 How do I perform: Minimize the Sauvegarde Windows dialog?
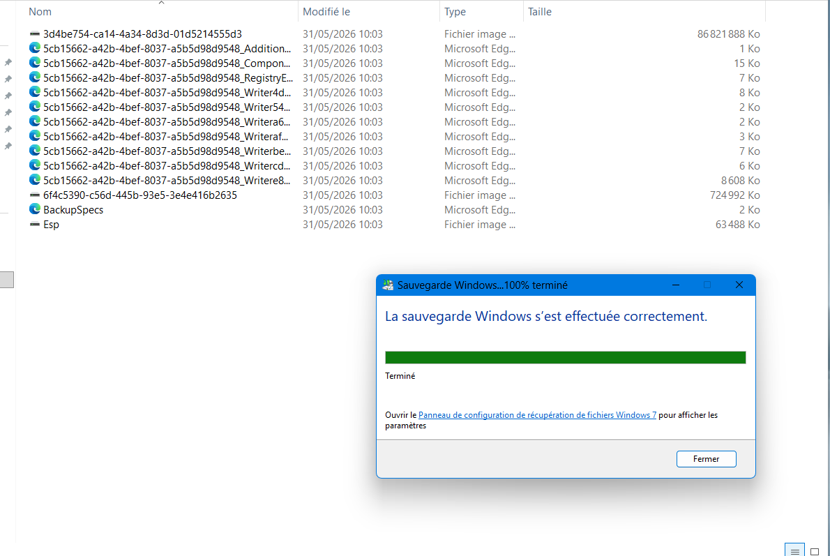[675, 285]
